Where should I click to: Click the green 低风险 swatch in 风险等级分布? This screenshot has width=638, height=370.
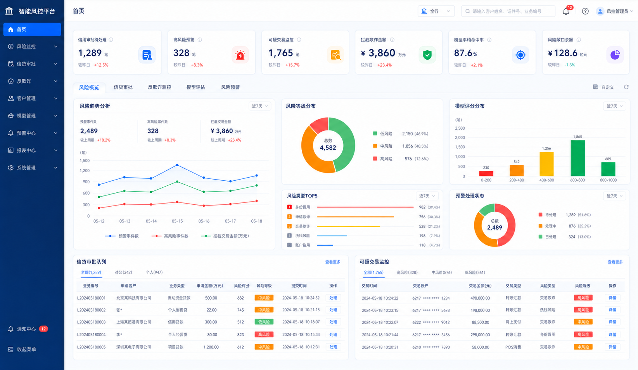(375, 134)
